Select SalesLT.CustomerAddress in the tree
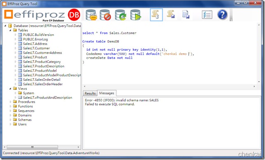Image resolution: width=265 pixels, height=160 pixels. pos(42,53)
